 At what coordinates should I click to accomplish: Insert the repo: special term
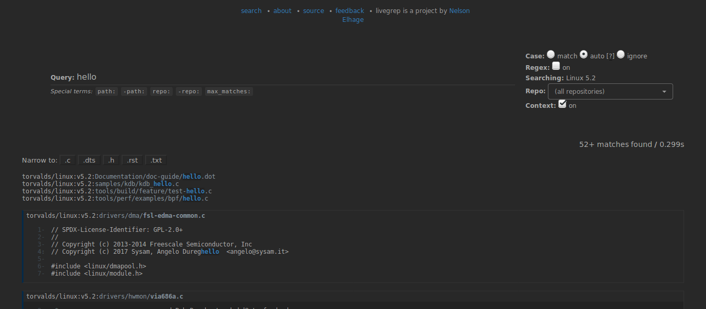[161, 92]
